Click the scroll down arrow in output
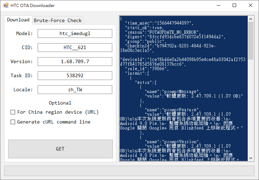Viewport: 259px width, 180px height. 251,158
